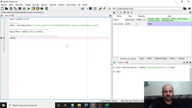Open the PYTHONPATH manager icon
This screenshot has height=108, width=192.
[105, 9]
